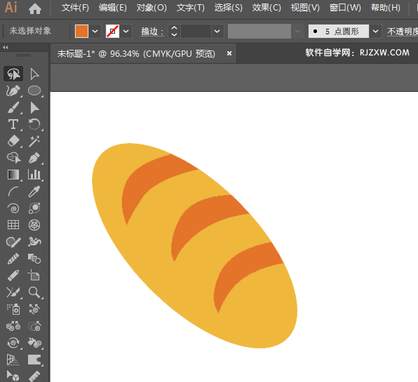Select the Ellipse tool
Viewport: 418px width, 382px height.
(x=34, y=90)
